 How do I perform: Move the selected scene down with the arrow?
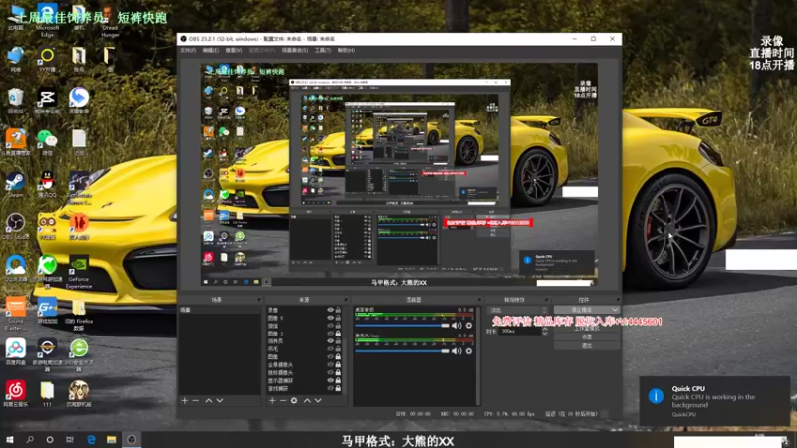click(220, 401)
